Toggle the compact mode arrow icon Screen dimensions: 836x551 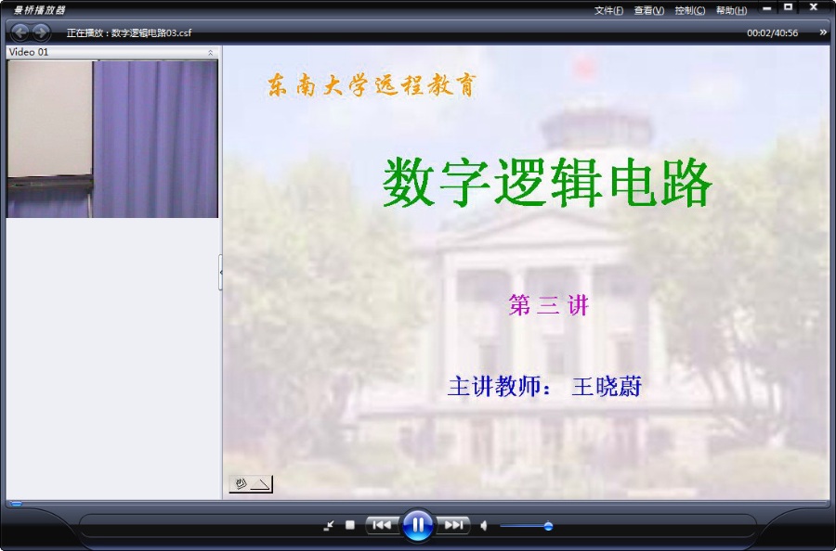(x=329, y=525)
